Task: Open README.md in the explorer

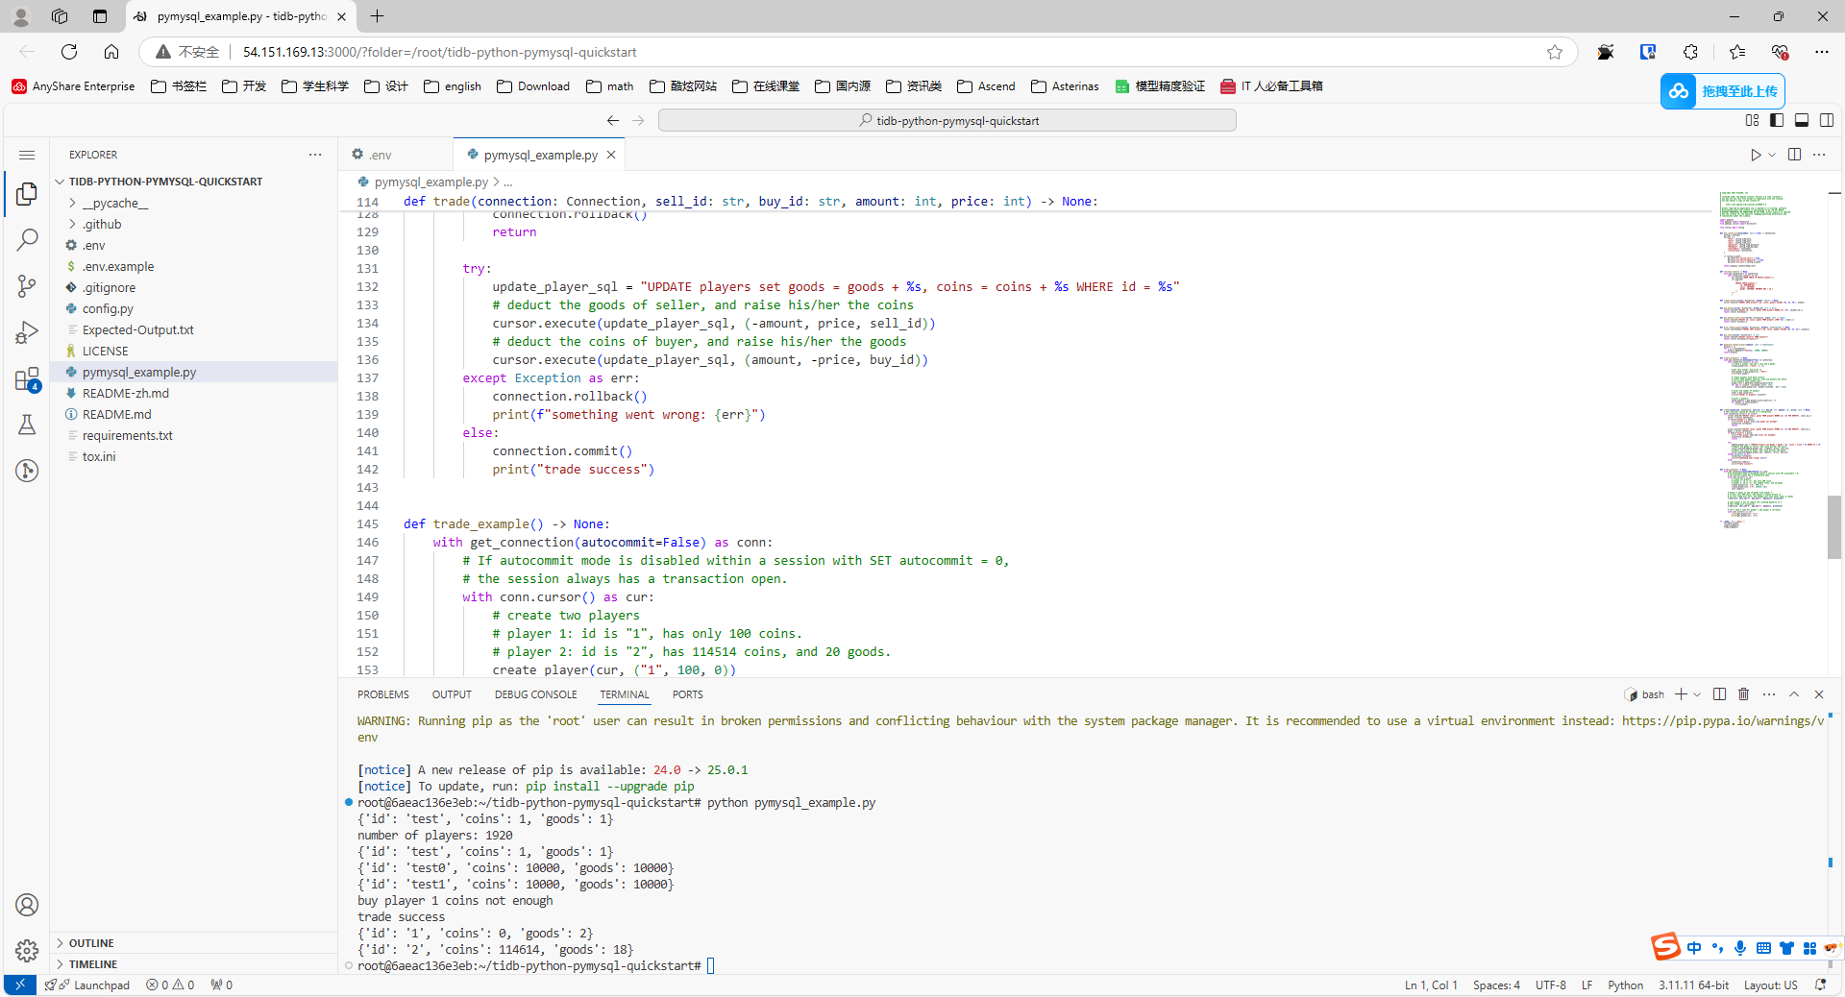Action: pyautogui.click(x=116, y=414)
